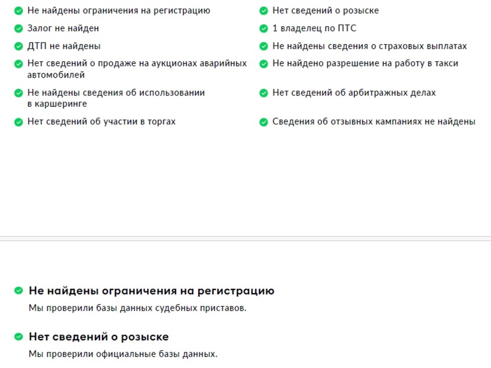The image size is (491, 368).
Task: Click the bold heading text "Не найдены ограничения на регистрацию"
Action: click(x=151, y=291)
